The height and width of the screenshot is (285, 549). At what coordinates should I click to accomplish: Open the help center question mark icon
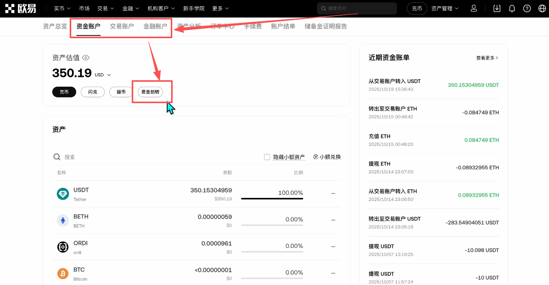point(527,8)
